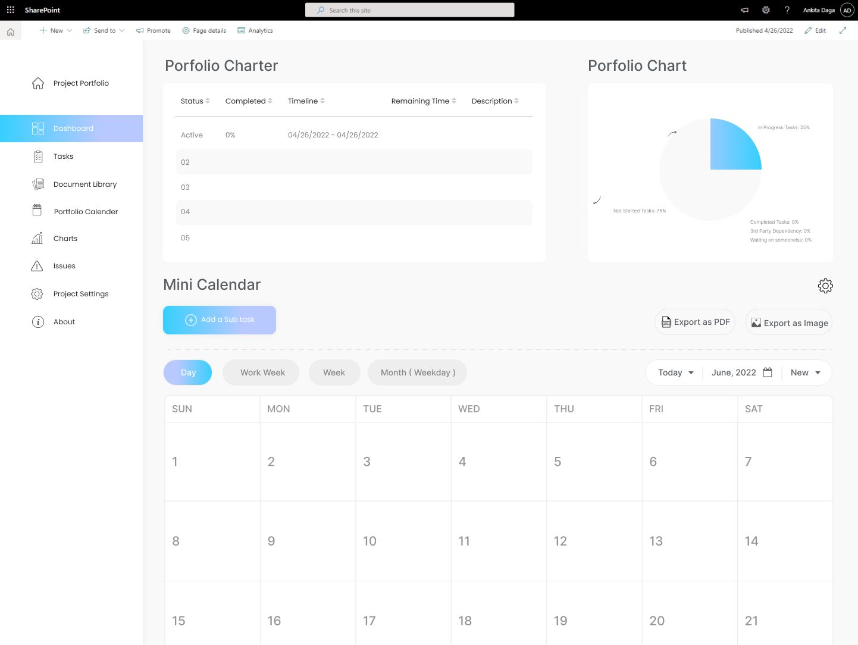Select Month (Weekday) calendar view
The image size is (858, 645).
[417, 372]
